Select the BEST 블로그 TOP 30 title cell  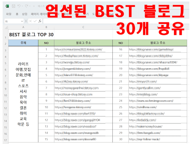click(32, 35)
